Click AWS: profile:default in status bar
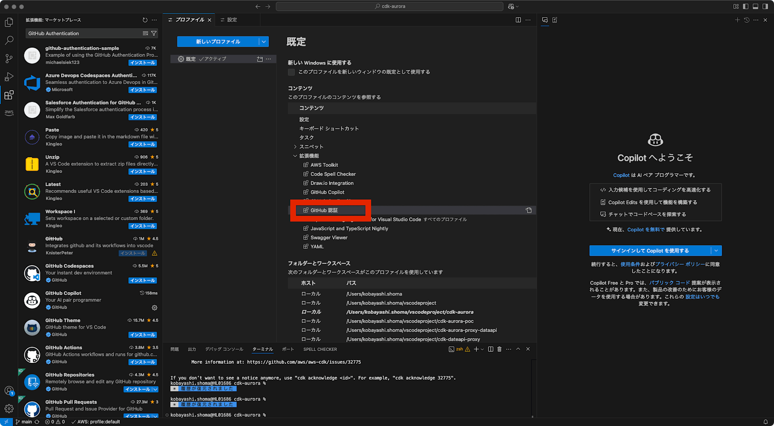 (x=96, y=422)
